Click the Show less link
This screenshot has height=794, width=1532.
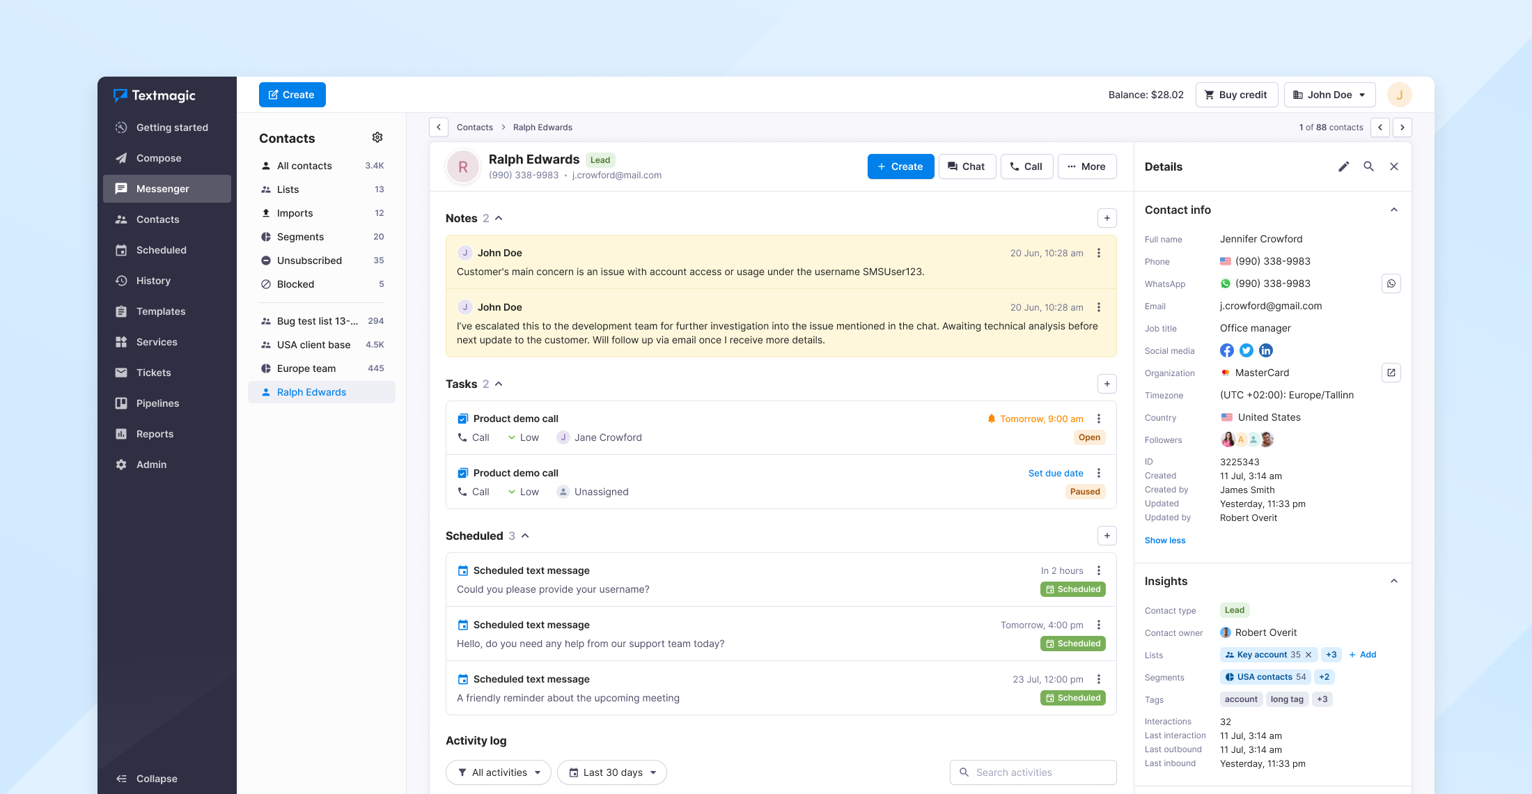[x=1164, y=540]
